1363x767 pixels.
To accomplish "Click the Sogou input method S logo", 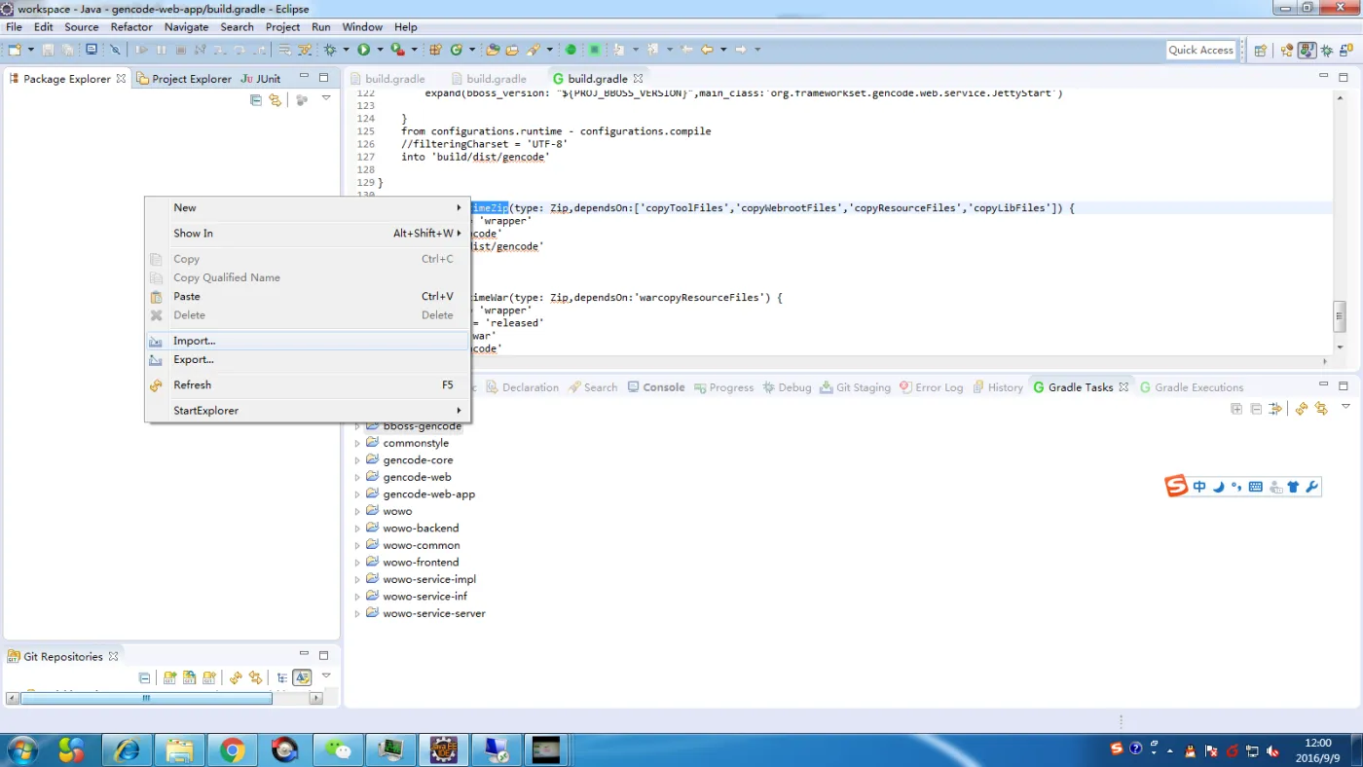I will (x=1177, y=486).
